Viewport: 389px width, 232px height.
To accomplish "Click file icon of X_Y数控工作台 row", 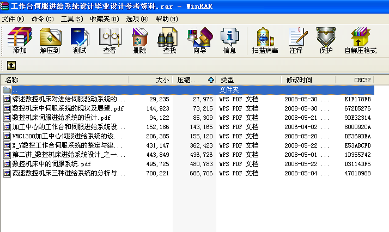I will coord(7,145).
